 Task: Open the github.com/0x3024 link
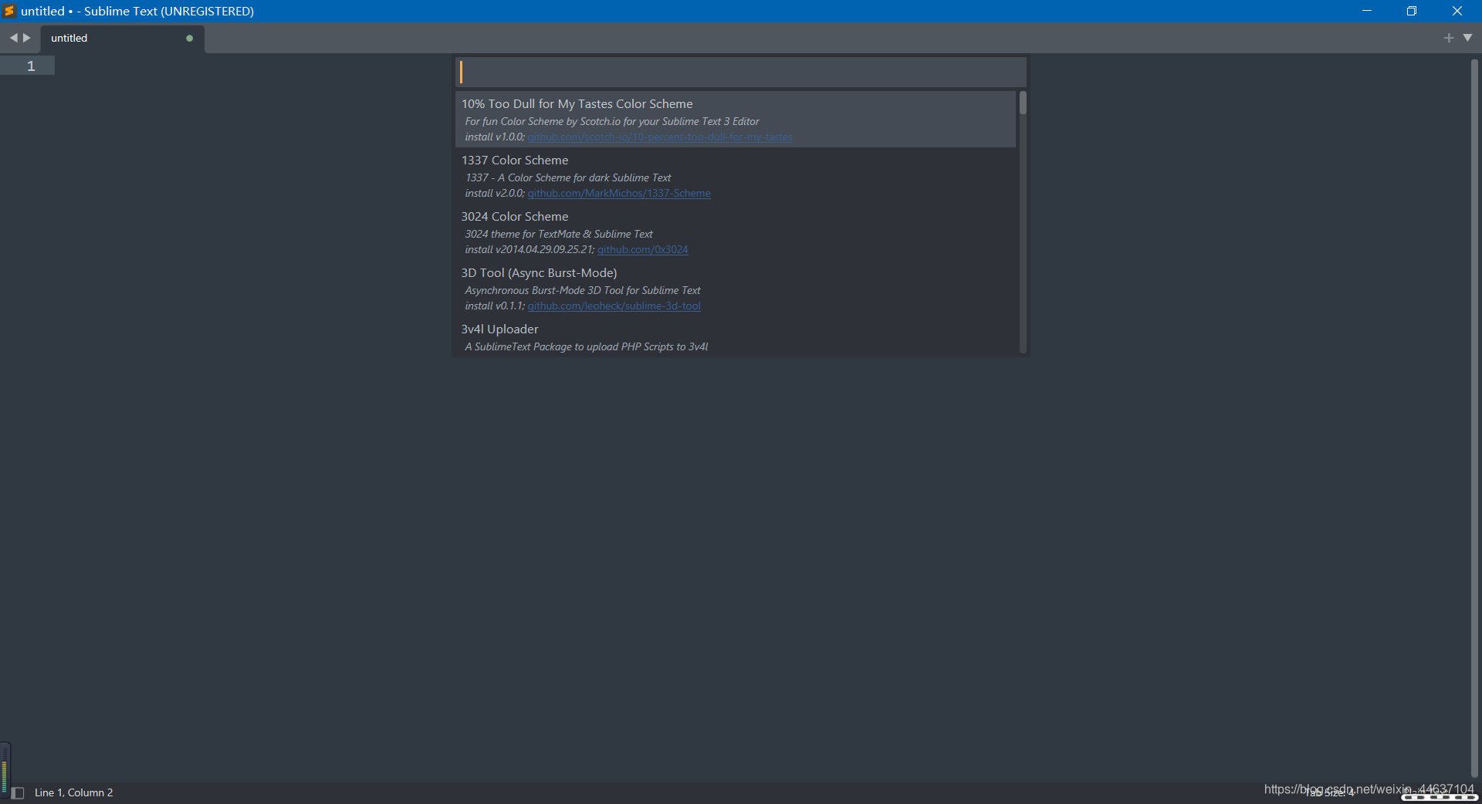pos(642,250)
